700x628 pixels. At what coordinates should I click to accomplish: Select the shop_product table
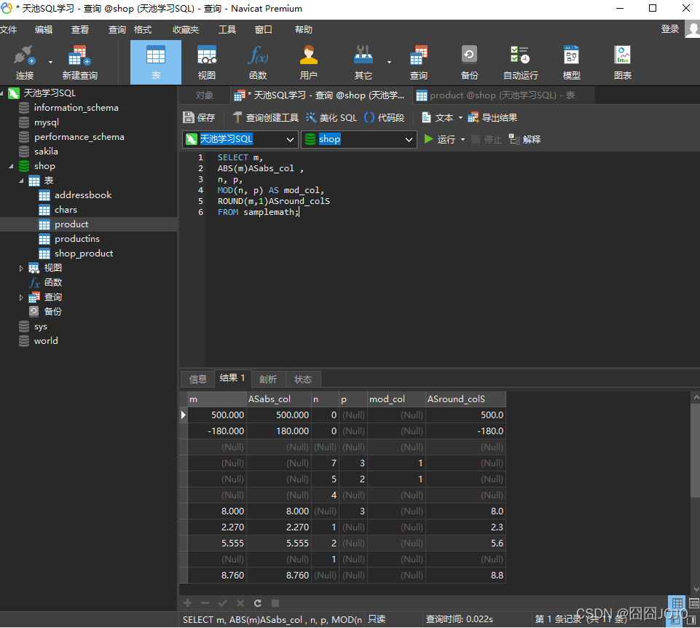(x=84, y=254)
